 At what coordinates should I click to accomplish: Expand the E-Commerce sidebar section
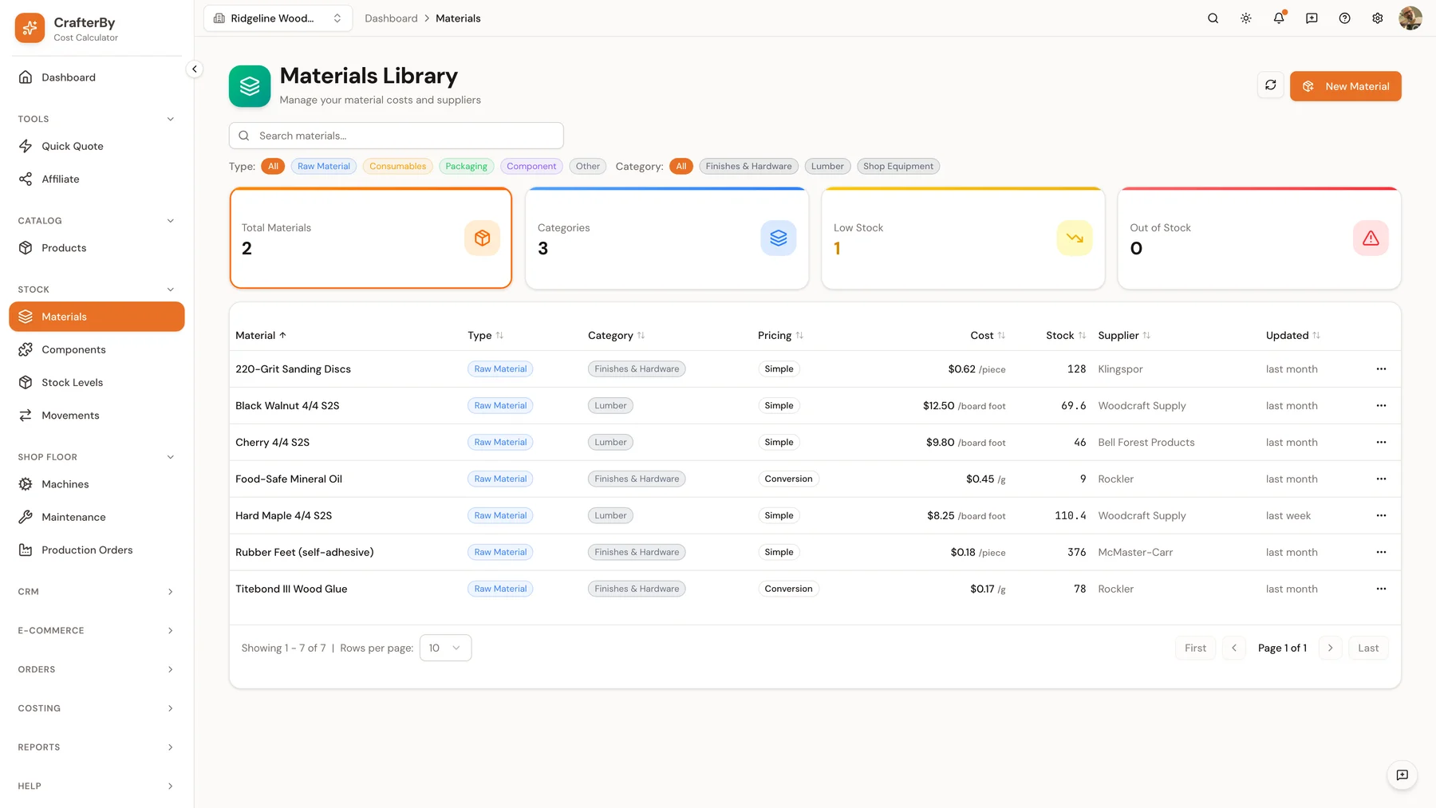pyautogui.click(x=96, y=631)
